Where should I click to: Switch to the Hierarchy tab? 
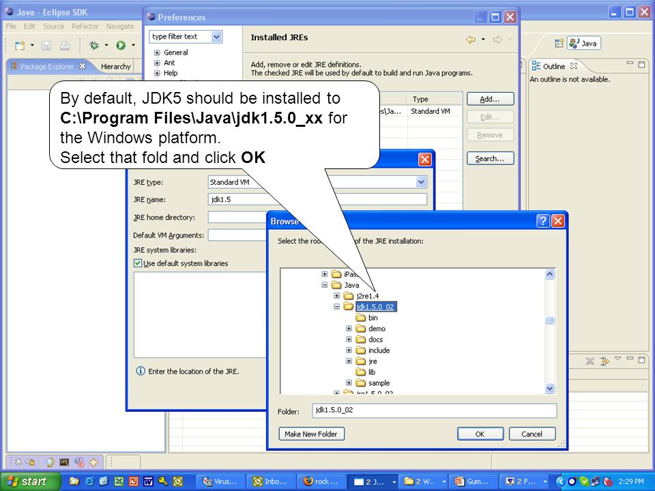pyautogui.click(x=116, y=66)
